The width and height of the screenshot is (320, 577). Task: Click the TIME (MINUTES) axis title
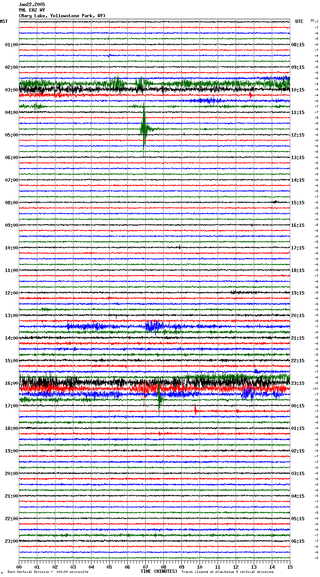point(159,571)
